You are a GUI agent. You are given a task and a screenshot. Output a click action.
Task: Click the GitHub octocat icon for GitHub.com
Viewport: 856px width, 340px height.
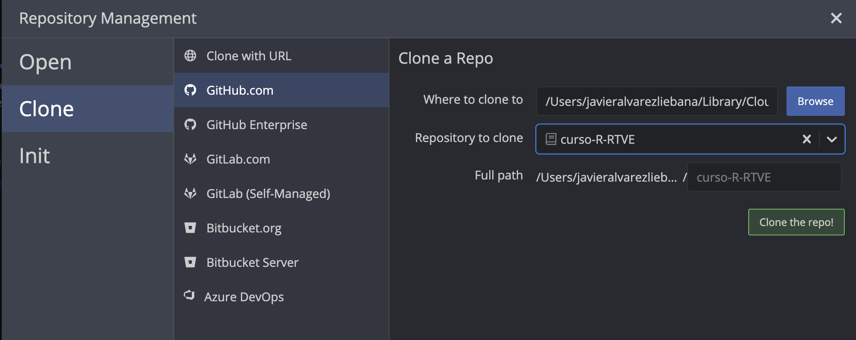tap(190, 90)
